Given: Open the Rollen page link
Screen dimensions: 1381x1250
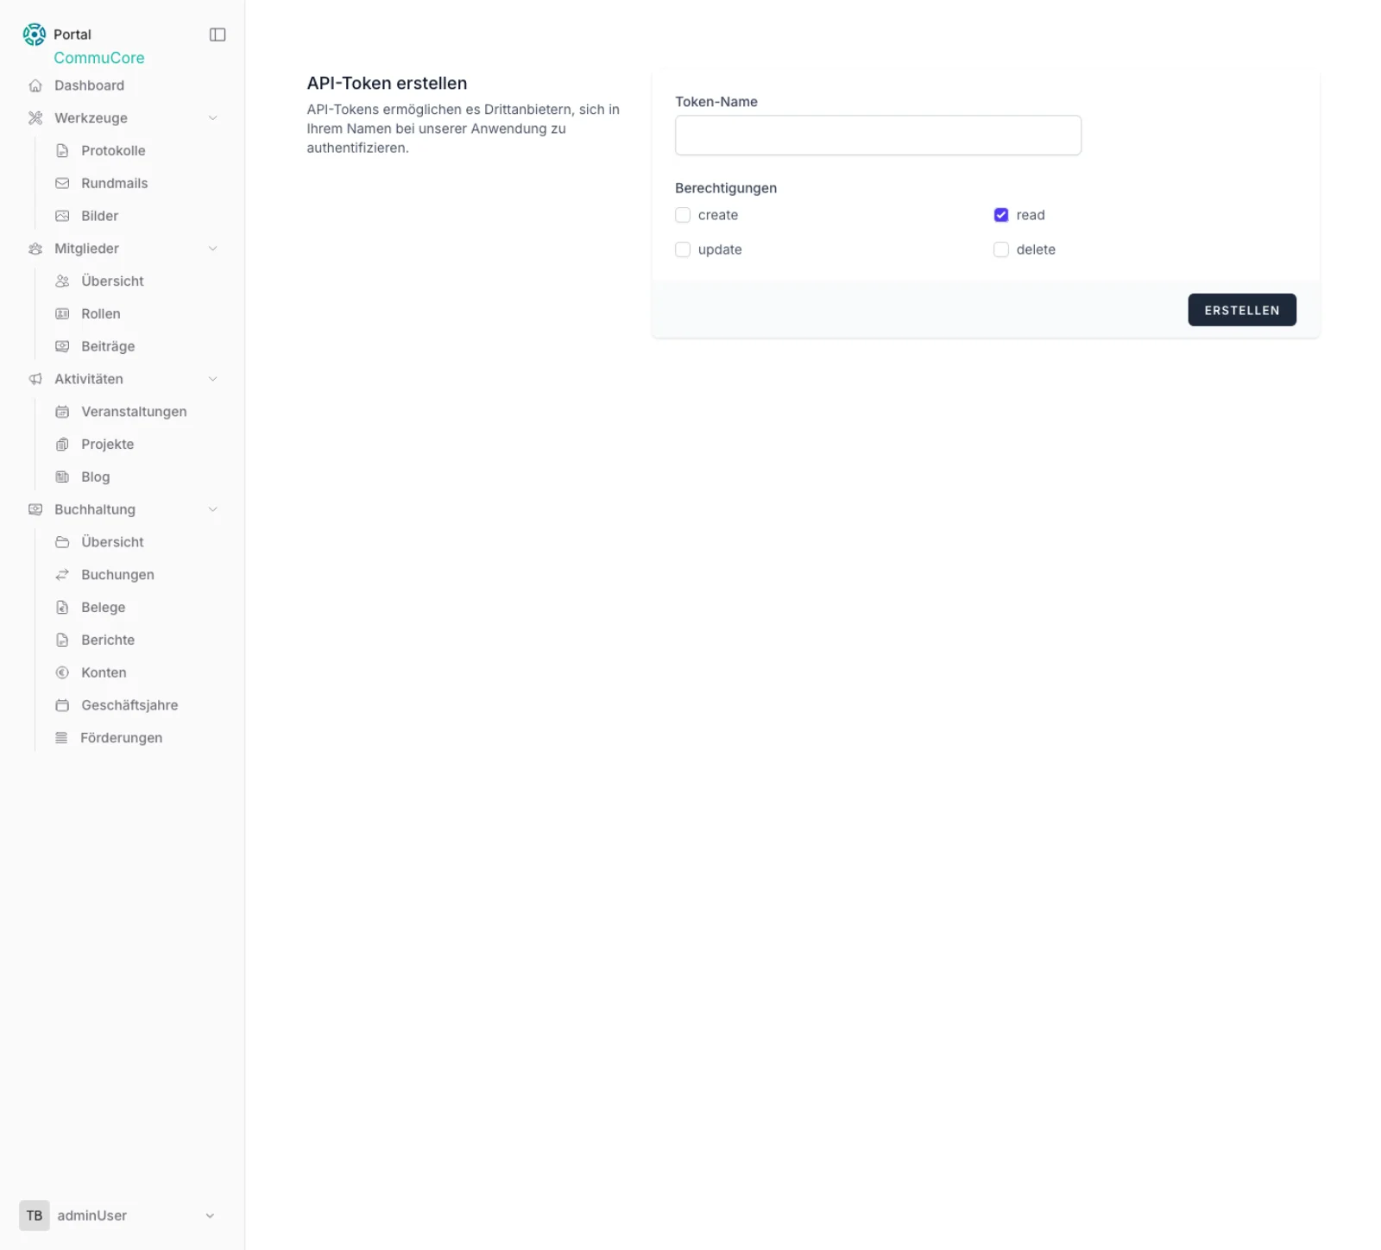Looking at the screenshot, I should (x=136, y=314).
